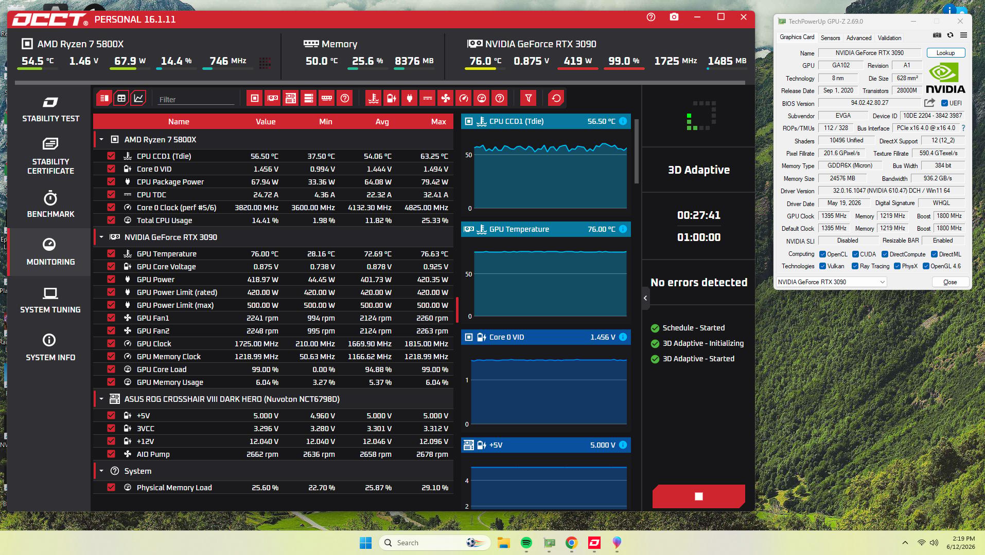Show hidden system tray icons
985x555 pixels.
905,543
